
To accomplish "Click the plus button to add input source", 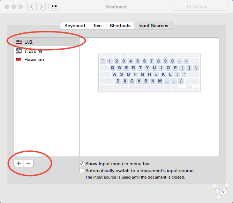I will [19, 163].
